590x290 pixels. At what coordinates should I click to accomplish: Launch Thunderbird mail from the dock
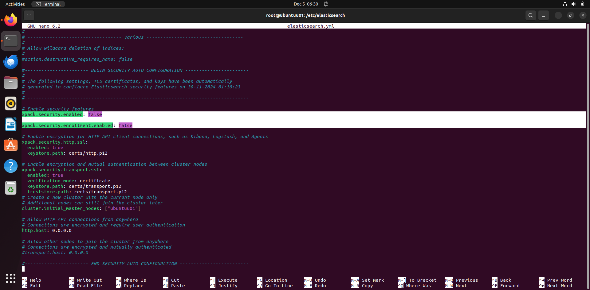click(11, 62)
